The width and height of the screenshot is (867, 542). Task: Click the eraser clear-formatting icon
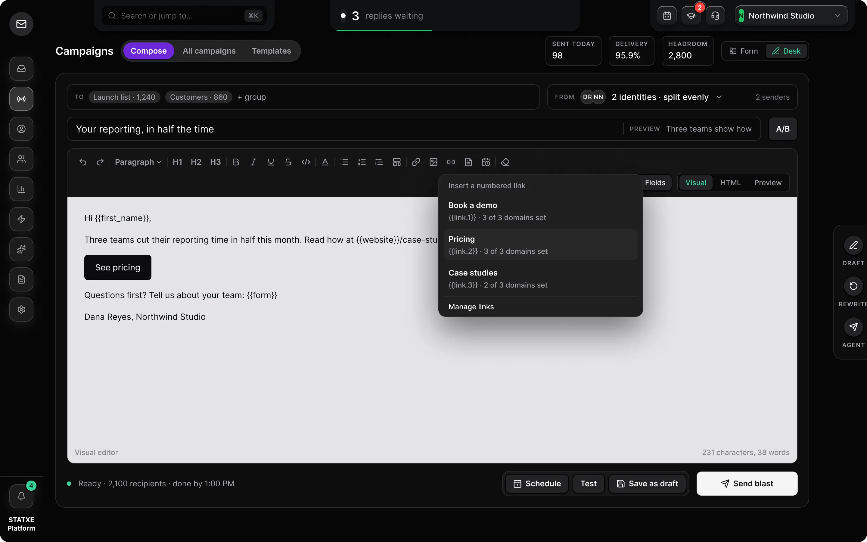click(505, 162)
